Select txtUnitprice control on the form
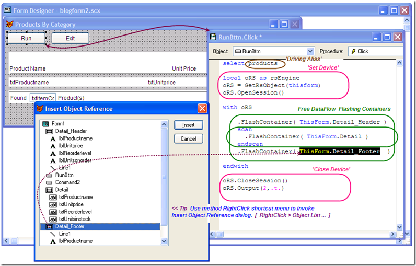The width and height of the screenshot is (416, 266). [161, 82]
